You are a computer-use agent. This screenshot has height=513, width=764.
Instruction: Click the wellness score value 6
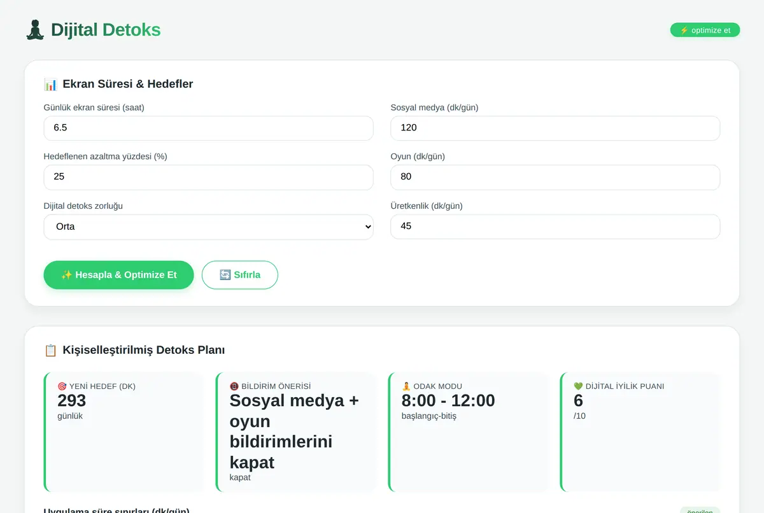tap(578, 400)
